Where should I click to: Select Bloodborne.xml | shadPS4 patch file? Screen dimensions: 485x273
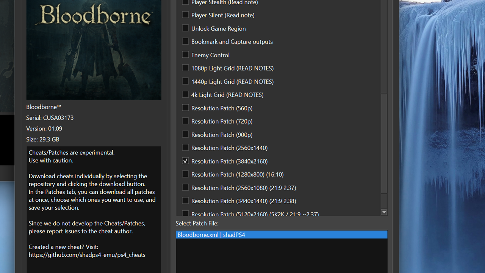(282, 235)
